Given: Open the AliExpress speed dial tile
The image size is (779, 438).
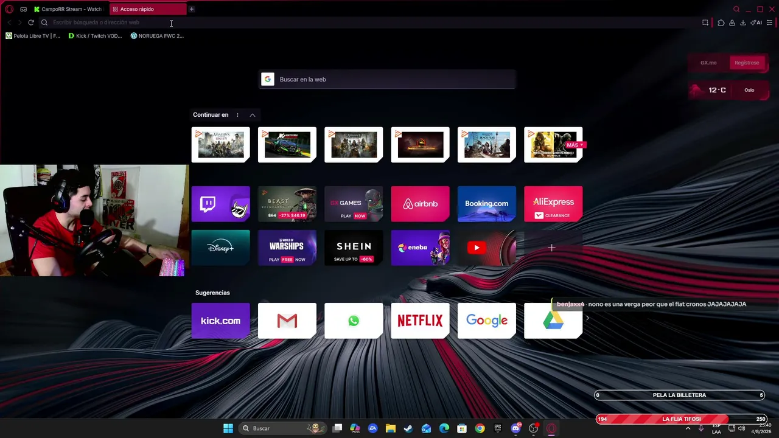Looking at the screenshot, I should 553,204.
